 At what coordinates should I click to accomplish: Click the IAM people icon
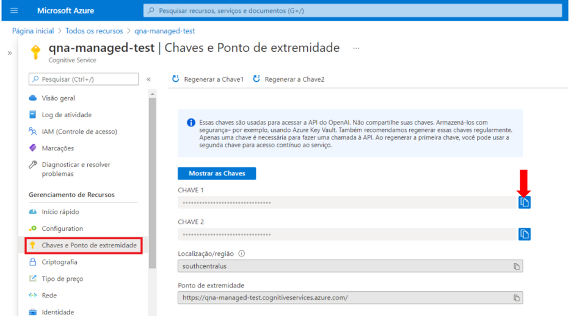32,131
